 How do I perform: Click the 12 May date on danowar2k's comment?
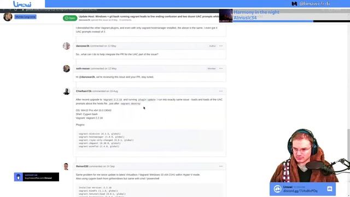(112, 46)
